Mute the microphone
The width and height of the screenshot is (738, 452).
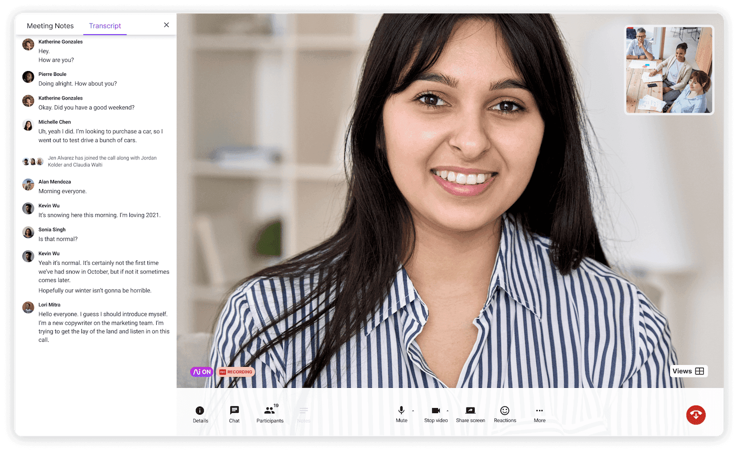pos(401,414)
